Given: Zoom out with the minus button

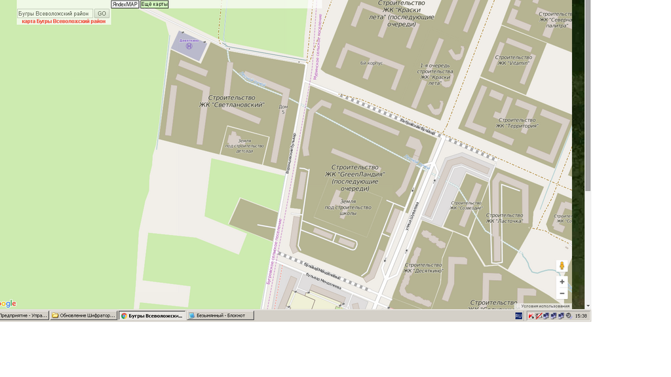Looking at the screenshot, I should 562,293.
